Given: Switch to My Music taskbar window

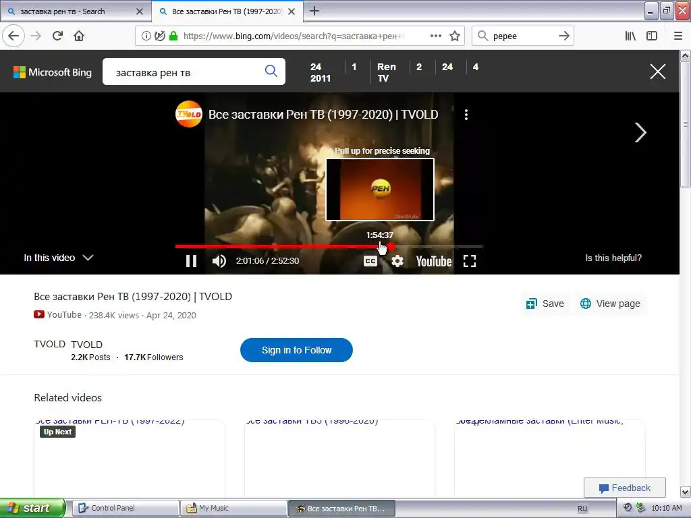Looking at the screenshot, I should pyautogui.click(x=233, y=508).
